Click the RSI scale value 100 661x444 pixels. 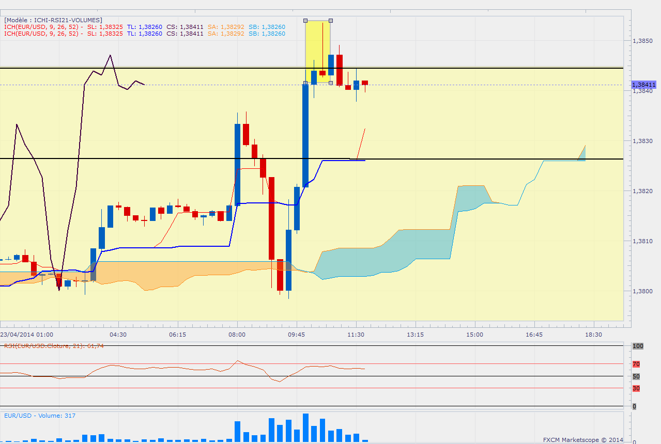coord(638,346)
